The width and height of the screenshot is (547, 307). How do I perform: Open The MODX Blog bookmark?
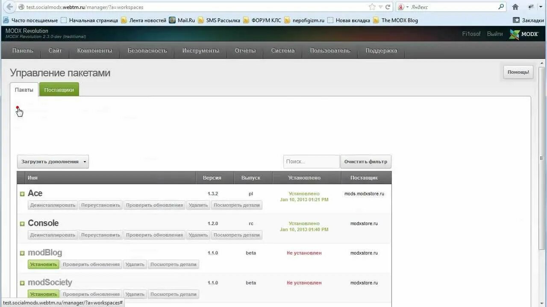pos(395,20)
